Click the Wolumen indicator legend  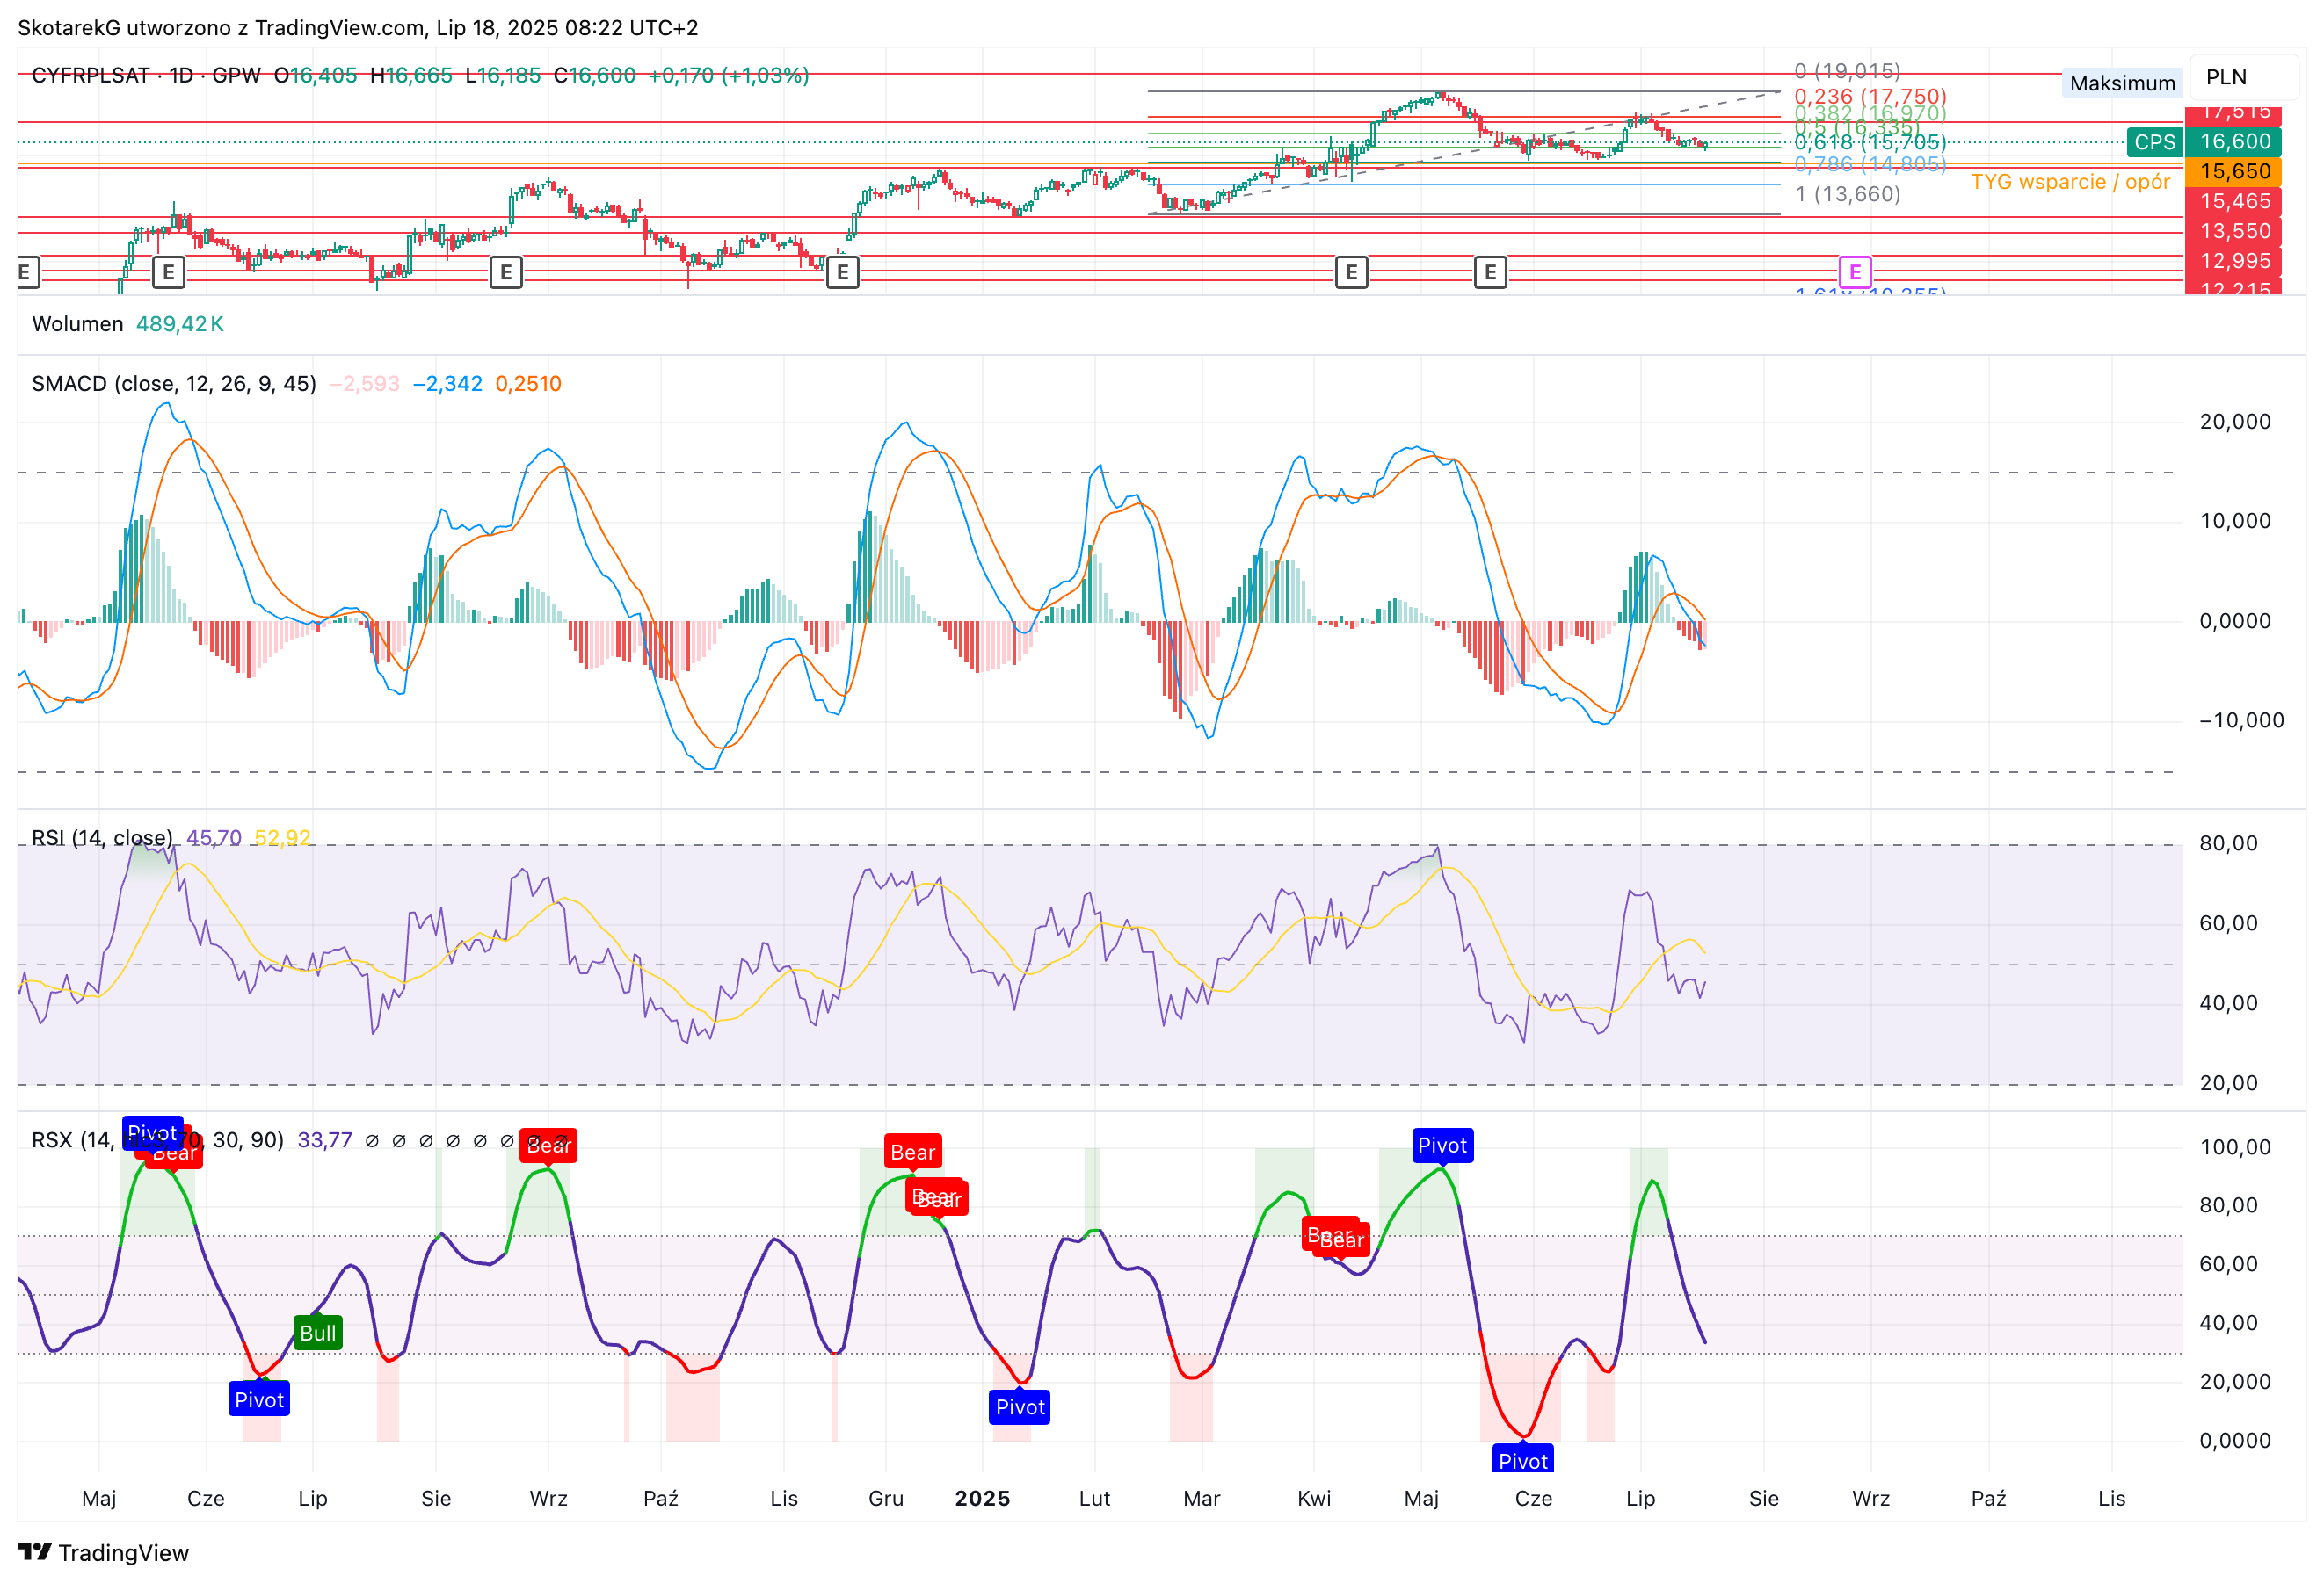coord(78,324)
